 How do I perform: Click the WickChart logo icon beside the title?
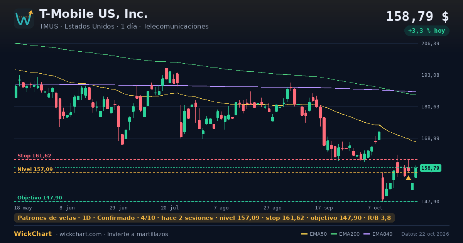tap(24, 19)
